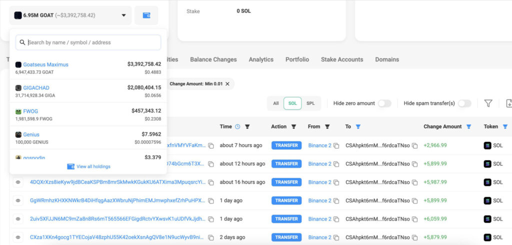Enable Hide spam transfer(s) switch

464,103
